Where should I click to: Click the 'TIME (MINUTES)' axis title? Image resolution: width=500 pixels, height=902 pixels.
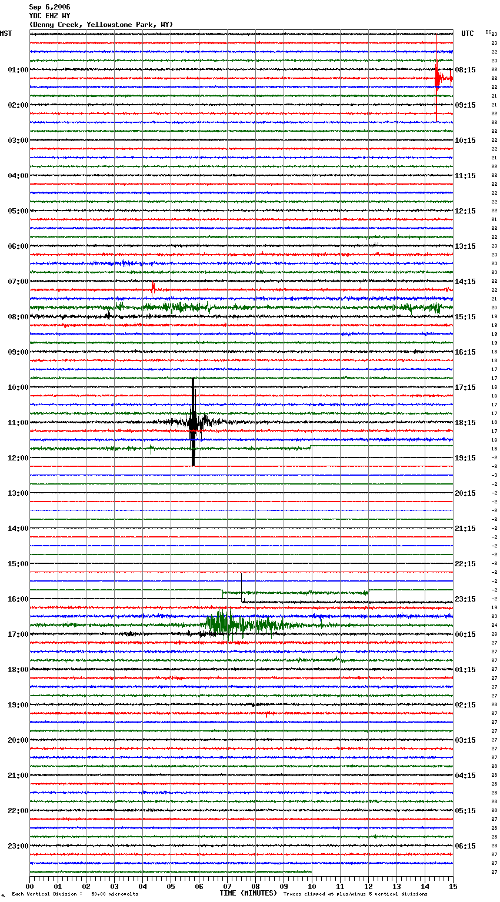coord(248,893)
